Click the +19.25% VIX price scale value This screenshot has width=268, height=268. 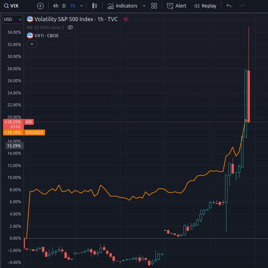(x=13, y=122)
